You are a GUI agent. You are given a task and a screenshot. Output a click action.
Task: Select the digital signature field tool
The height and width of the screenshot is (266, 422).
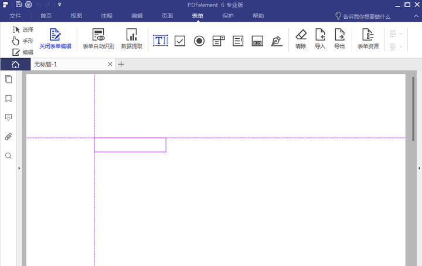[x=277, y=41]
